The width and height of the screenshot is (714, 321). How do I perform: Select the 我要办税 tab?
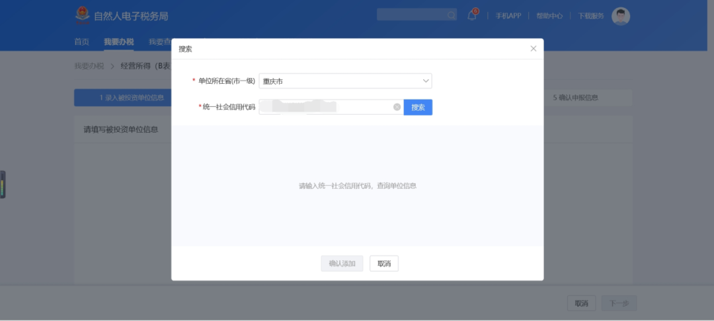coord(119,42)
